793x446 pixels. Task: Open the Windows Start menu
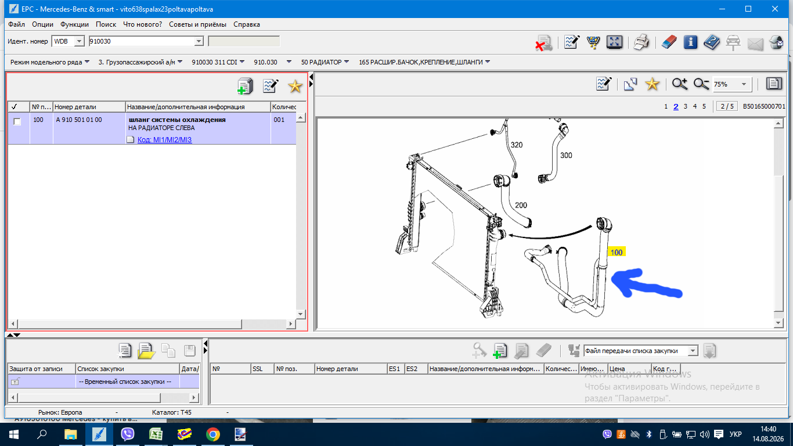pyautogui.click(x=14, y=434)
